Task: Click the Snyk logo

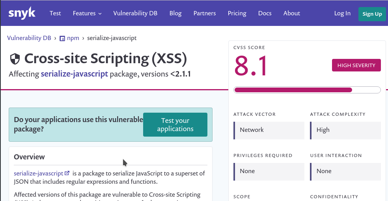Action: (x=22, y=13)
